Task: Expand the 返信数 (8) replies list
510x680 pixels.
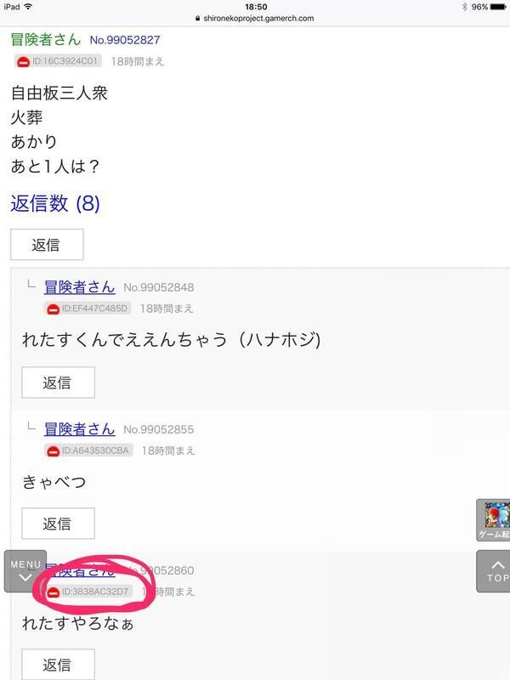Action: coord(55,203)
